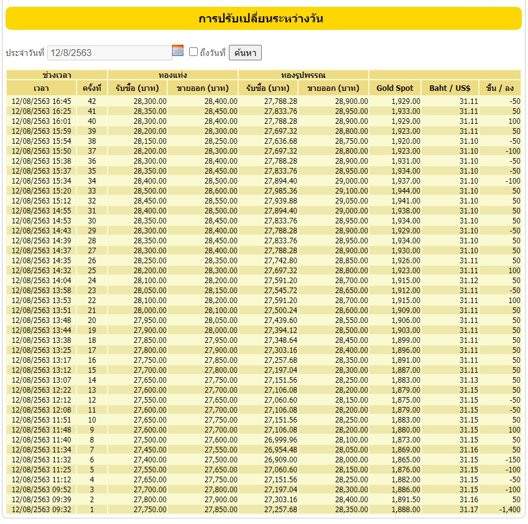Select the time cell 12/08/2563 09:39

point(42,499)
